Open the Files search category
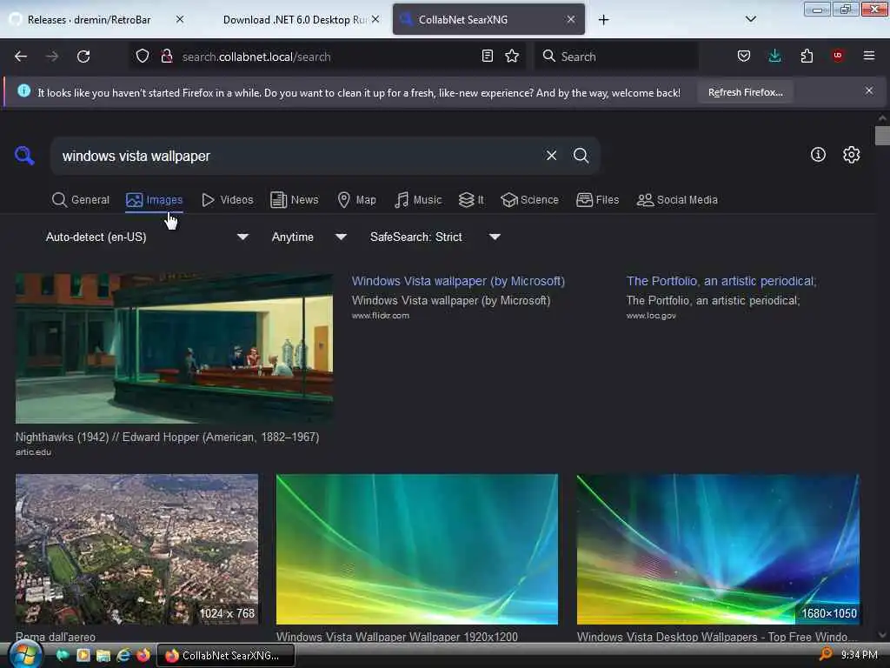 [598, 200]
